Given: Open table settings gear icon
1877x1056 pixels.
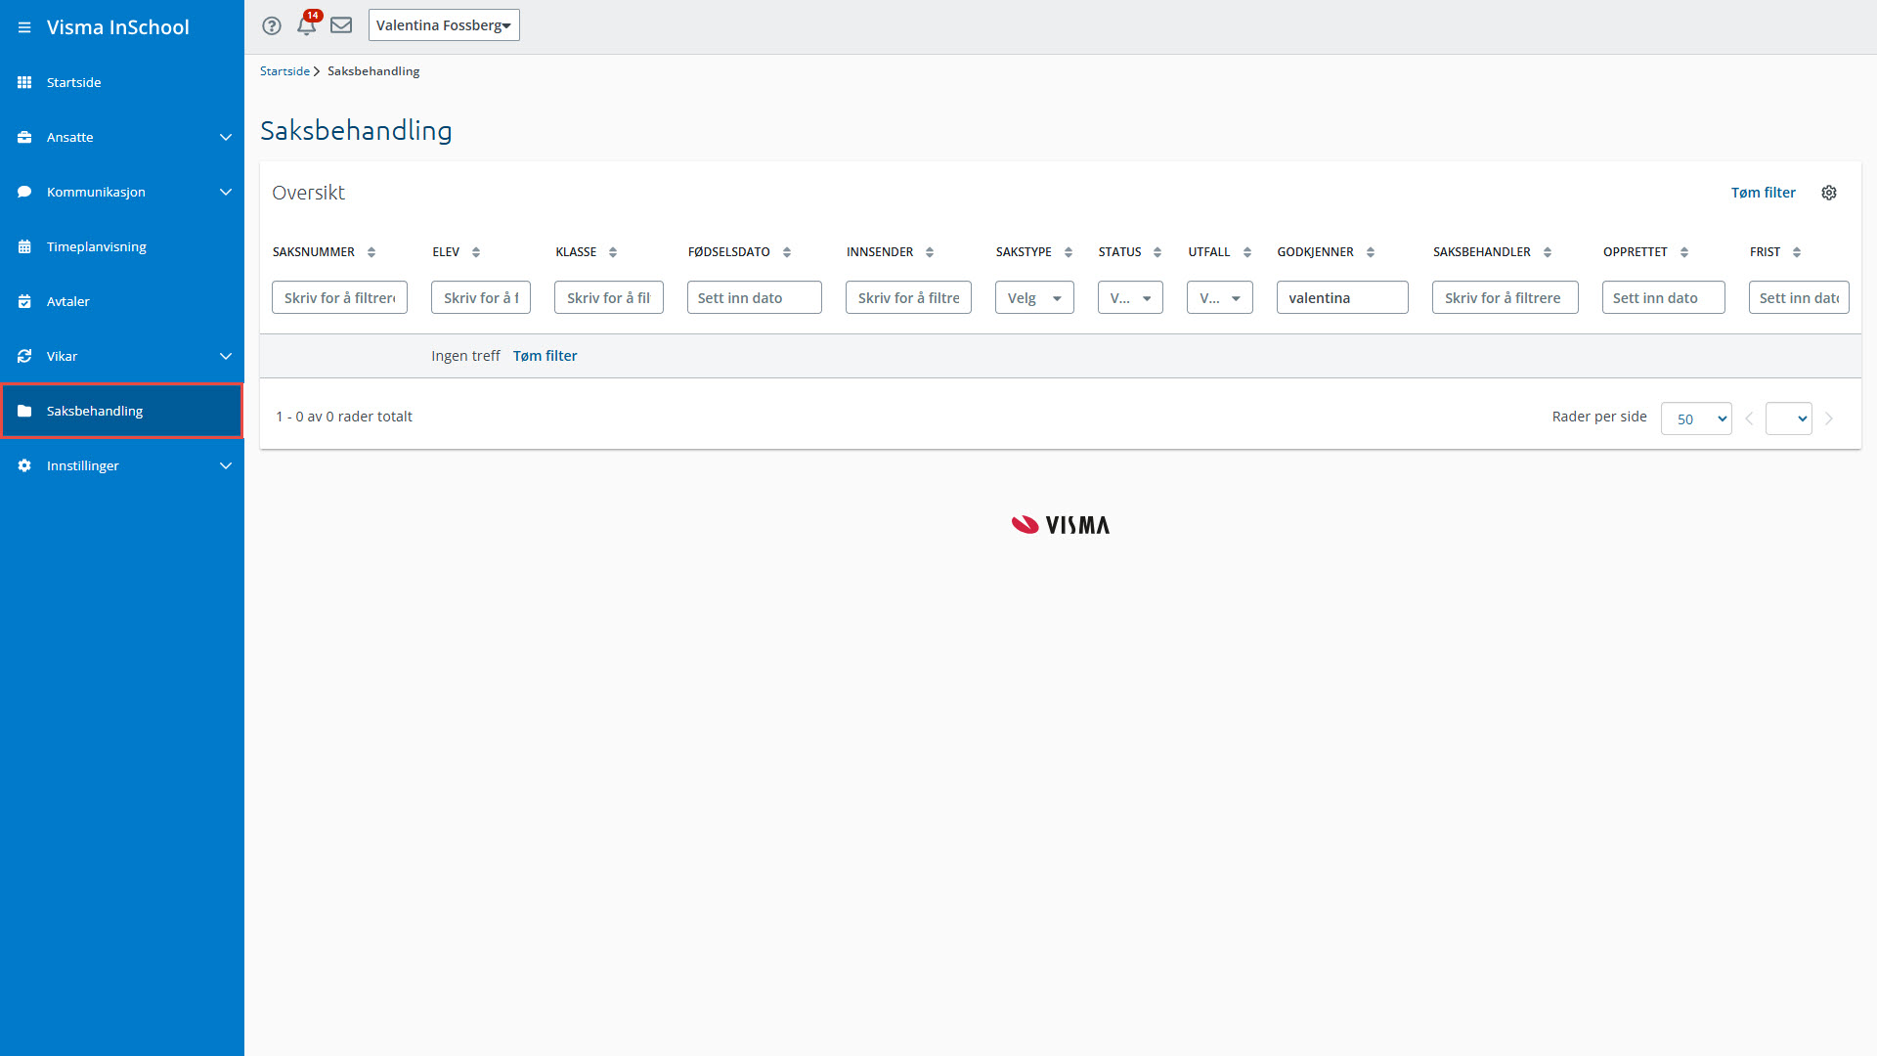Looking at the screenshot, I should 1829,193.
